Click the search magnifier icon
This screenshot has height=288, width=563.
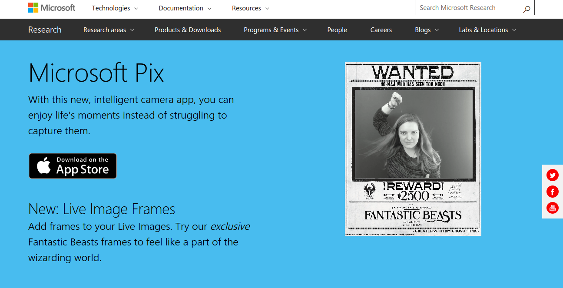[527, 8]
